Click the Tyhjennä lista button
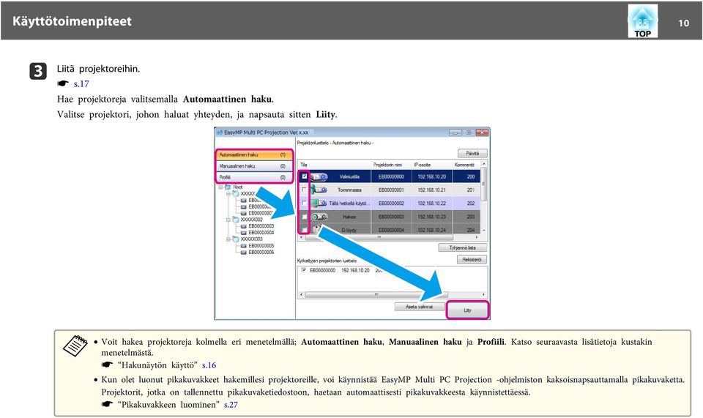Viewport: 703px width, 418px height. click(x=463, y=247)
